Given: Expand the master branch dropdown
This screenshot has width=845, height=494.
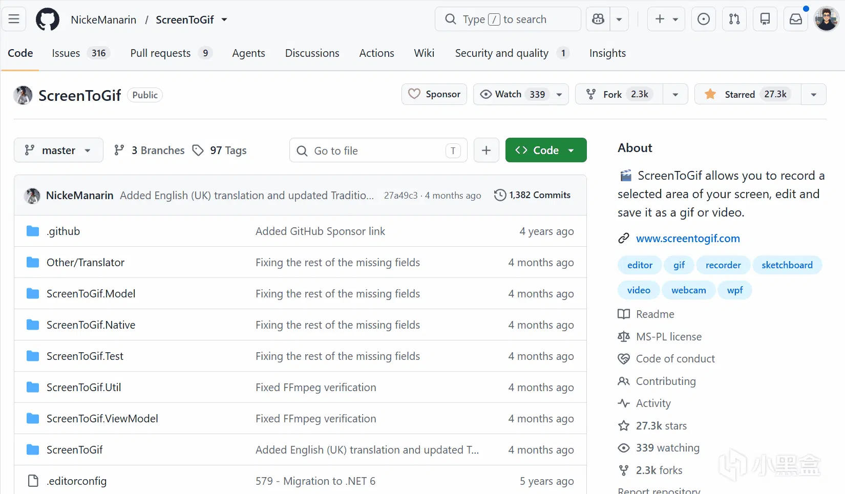Looking at the screenshot, I should pyautogui.click(x=58, y=150).
